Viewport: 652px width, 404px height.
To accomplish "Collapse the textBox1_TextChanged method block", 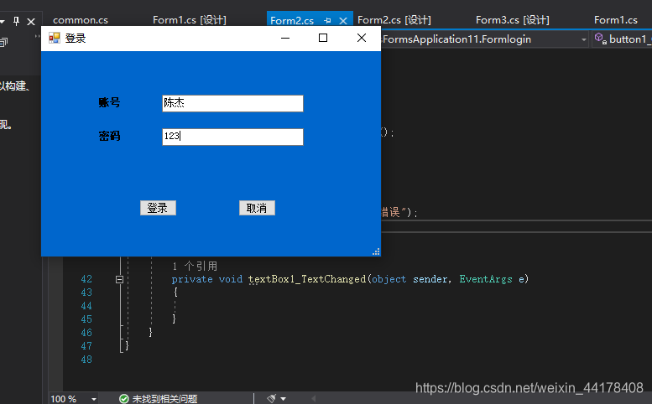I will [x=119, y=279].
